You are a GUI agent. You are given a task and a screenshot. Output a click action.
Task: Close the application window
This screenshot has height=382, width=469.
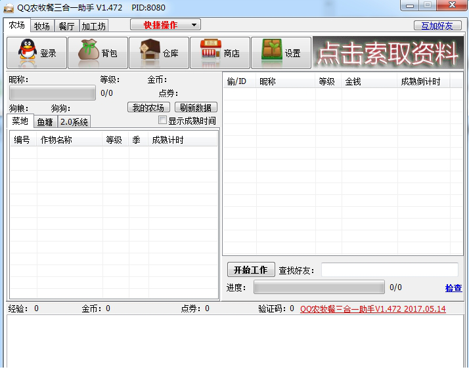(x=452, y=5)
